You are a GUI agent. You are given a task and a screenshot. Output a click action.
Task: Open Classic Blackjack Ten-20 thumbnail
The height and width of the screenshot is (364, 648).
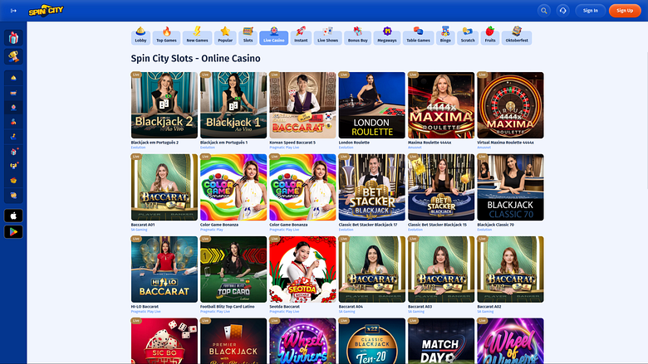[x=372, y=341]
